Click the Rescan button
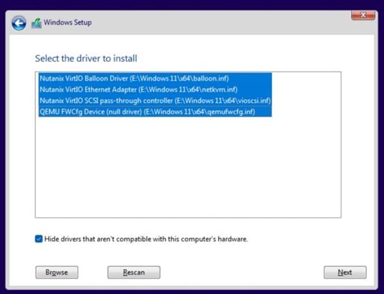This screenshot has height=294, width=384. [x=133, y=273]
